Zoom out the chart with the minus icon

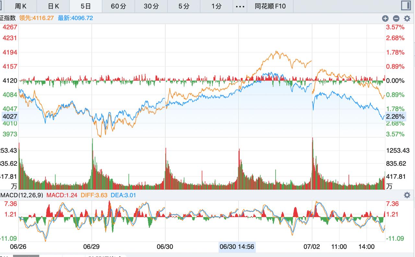396,18
